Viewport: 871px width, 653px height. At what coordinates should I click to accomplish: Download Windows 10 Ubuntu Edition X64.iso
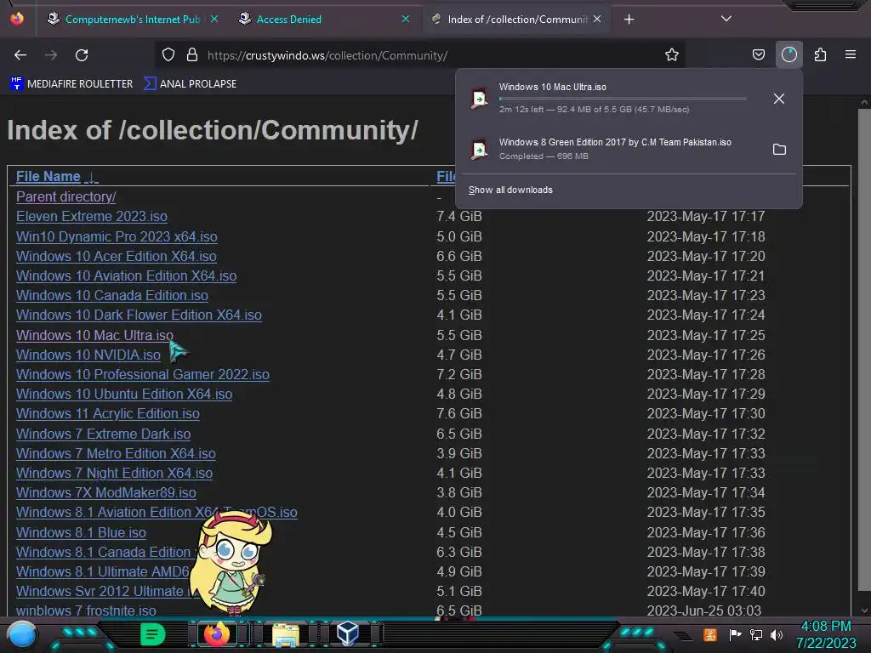pyautogui.click(x=124, y=394)
